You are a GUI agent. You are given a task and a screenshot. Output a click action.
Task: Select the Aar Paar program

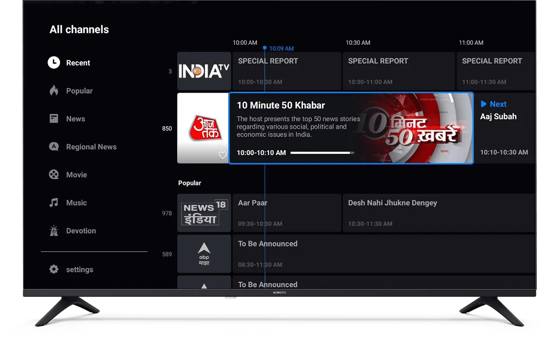tap(287, 213)
